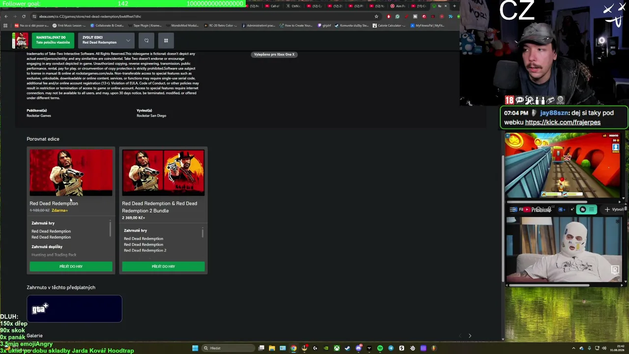This screenshot has width=629, height=354.
Task: Switch to Google Chrome on the taskbar
Action: 293,348
